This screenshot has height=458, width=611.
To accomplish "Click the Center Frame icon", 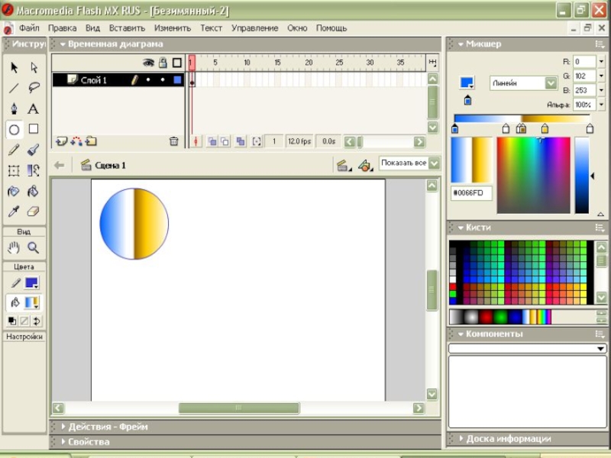I will click(x=196, y=142).
